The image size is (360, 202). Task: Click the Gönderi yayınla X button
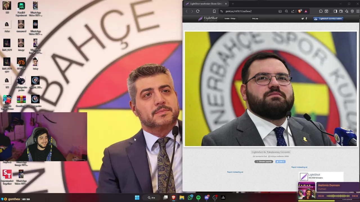tap(264, 162)
